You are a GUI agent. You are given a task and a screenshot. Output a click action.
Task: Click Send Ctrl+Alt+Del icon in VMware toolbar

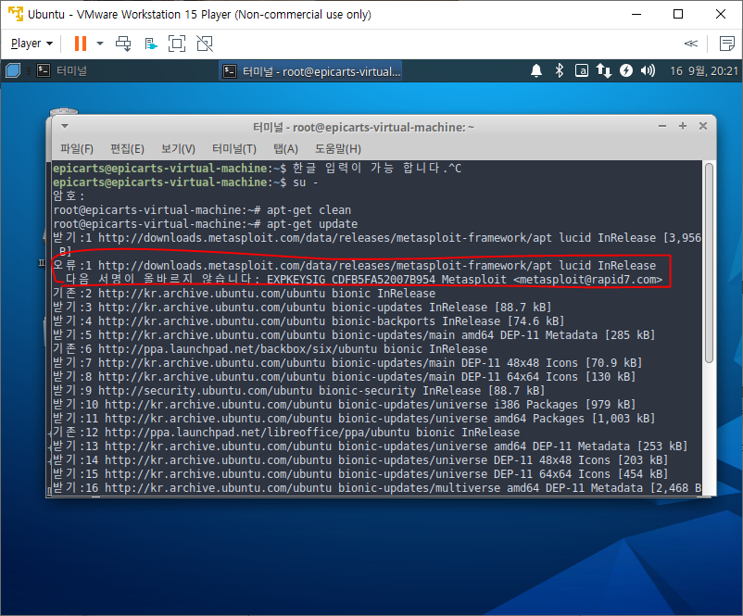coord(123,44)
